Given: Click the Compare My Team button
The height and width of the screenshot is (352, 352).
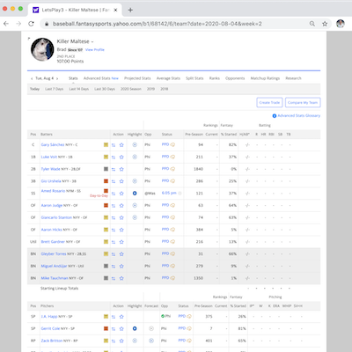Looking at the screenshot, I should pos(303,102).
